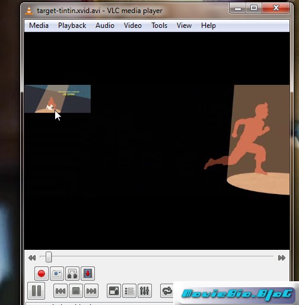Pause playback with the pause button
Viewport: 299px width, 305px height.
[36, 291]
